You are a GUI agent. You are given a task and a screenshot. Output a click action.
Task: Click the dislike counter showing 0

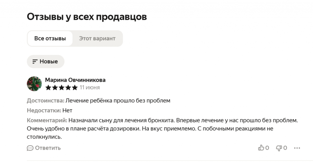[x=285, y=148]
